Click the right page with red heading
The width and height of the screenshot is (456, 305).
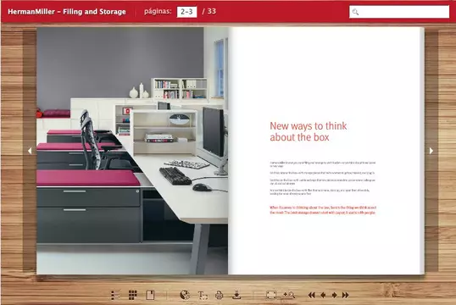326,151
